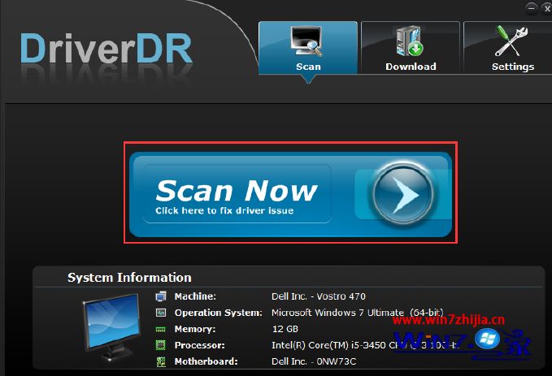Click the monitor magnifier Scan icon
Viewport: 552px width, 376px height.
click(x=306, y=41)
